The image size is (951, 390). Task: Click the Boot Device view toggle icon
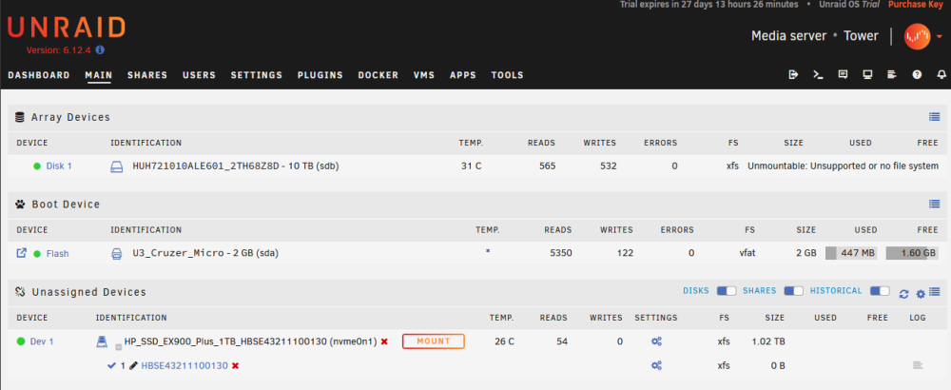934,205
